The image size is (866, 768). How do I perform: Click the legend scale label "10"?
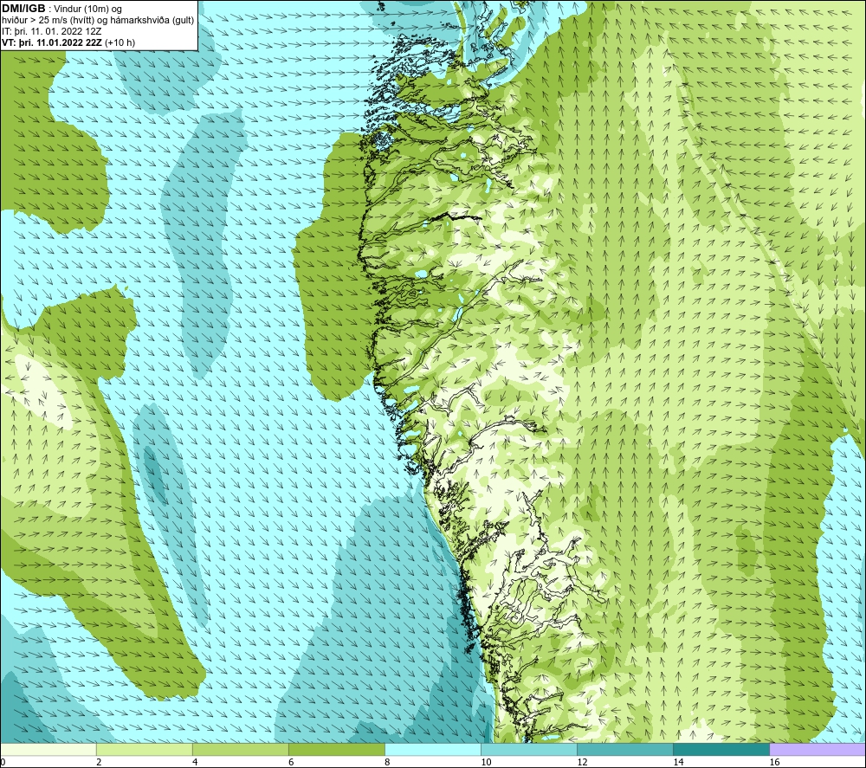pyautogui.click(x=486, y=762)
